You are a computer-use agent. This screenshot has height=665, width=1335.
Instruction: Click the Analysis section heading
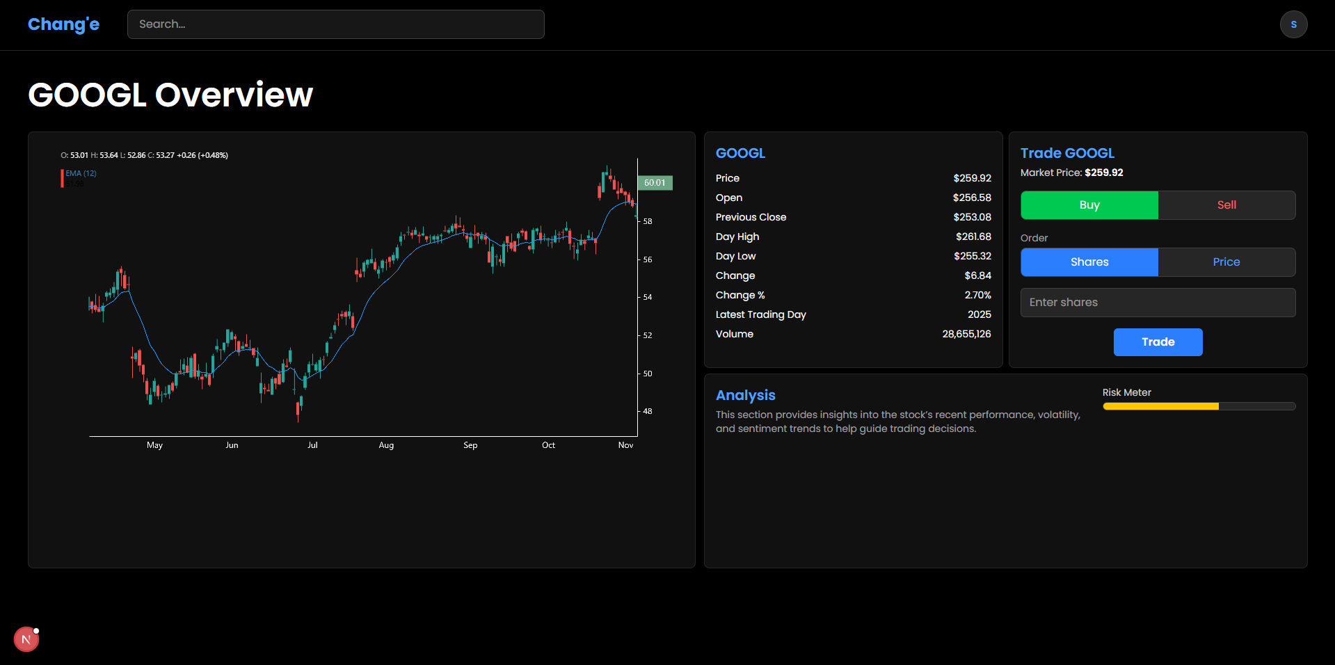[746, 395]
